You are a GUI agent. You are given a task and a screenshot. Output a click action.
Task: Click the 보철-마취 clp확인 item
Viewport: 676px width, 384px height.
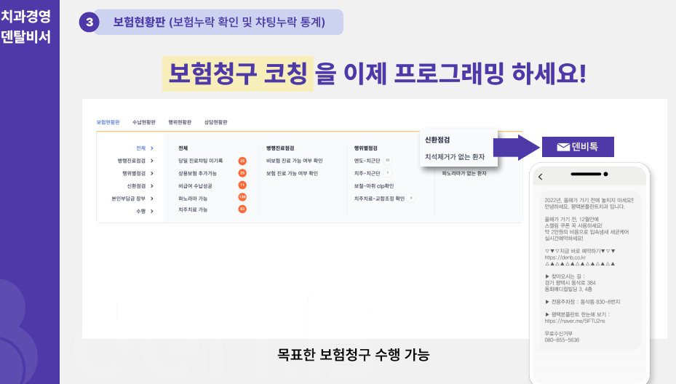(373, 185)
